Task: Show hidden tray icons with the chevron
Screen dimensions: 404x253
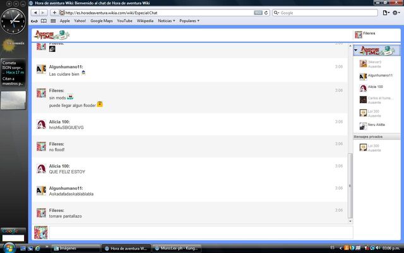Action: click(x=340, y=248)
